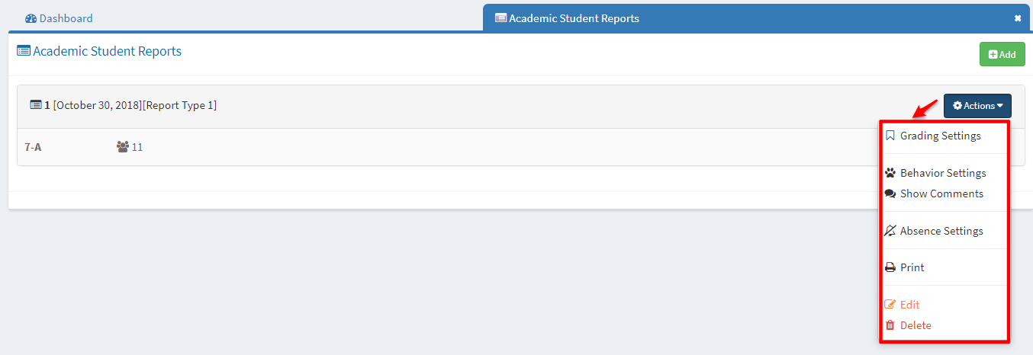The width and height of the screenshot is (1033, 355).
Task: Close the Academic Student Reports tab
Action: click(x=1017, y=18)
